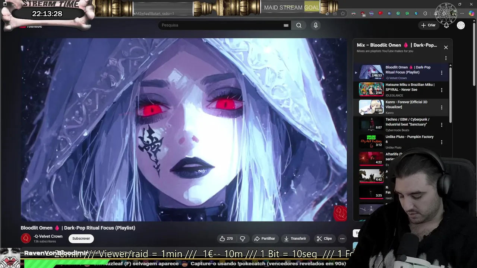
Task: Open the YouTube account avatar menu
Action: click(x=461, y=25)
